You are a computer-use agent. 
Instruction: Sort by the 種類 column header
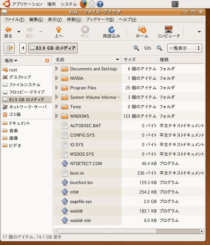point(181,60)
